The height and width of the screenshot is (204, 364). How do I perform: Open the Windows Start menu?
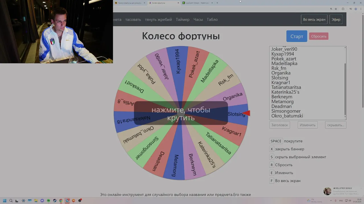tap(5, 201)
